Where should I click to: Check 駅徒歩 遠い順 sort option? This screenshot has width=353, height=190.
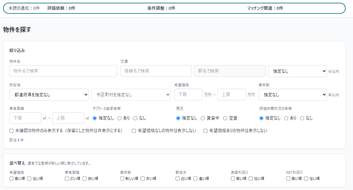tap(195, 178)
